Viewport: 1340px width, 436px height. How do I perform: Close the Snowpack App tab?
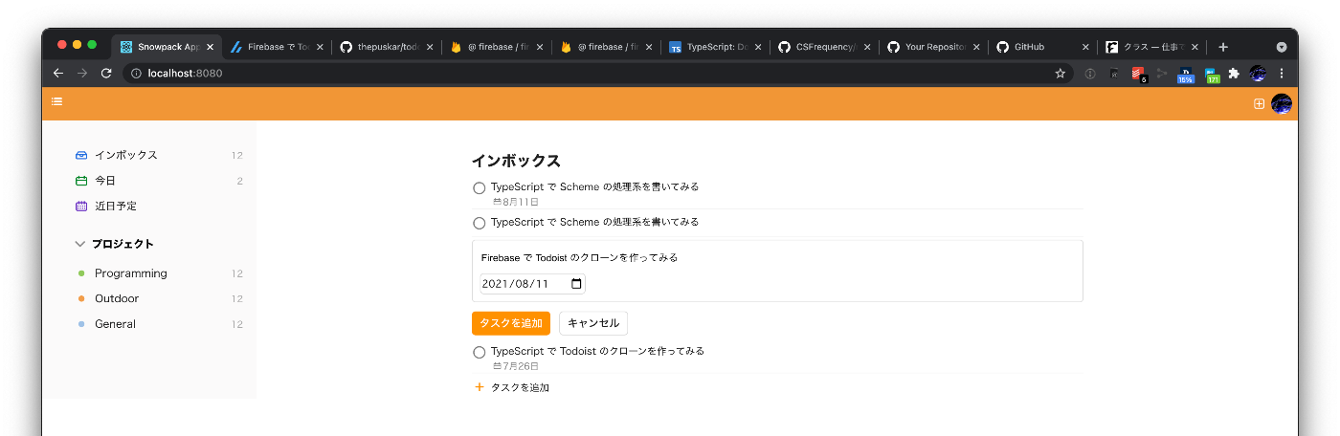(x=210, y=47)
